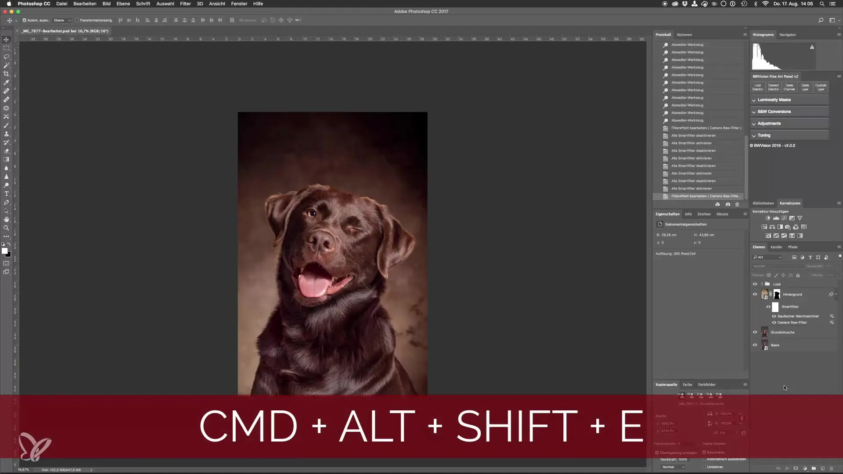Image resolution: width=843 pixels, height=474 pixels.
Task: Filter layers by pixel layers icon
Action: (794, 257)
